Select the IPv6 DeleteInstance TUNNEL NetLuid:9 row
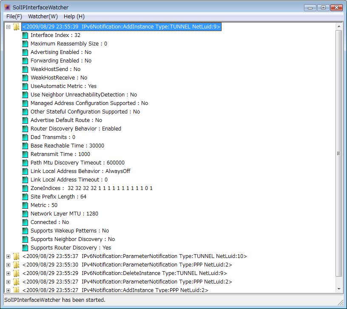 click(125, 273)
